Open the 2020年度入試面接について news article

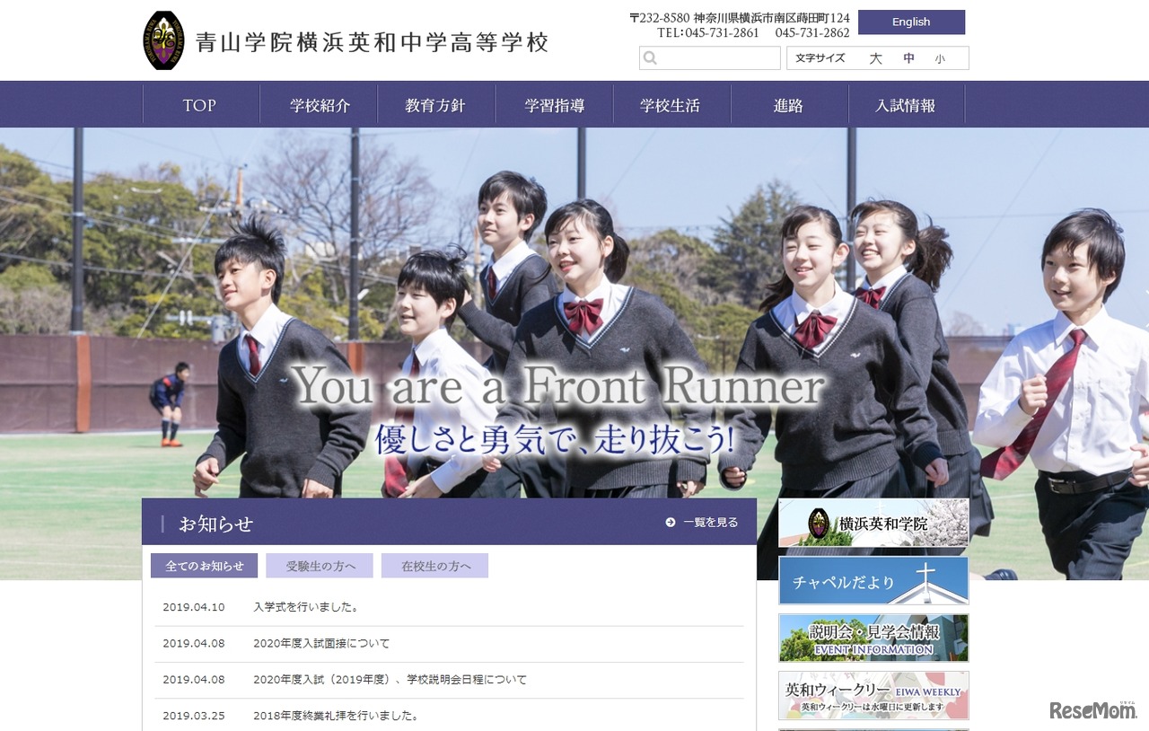click(x=320, y=643)
